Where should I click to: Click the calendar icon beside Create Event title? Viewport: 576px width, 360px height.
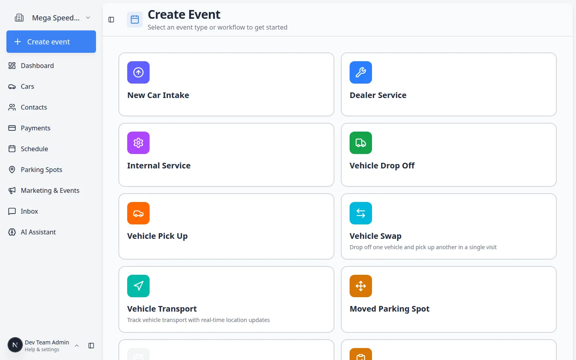click(x=135, y=20)
